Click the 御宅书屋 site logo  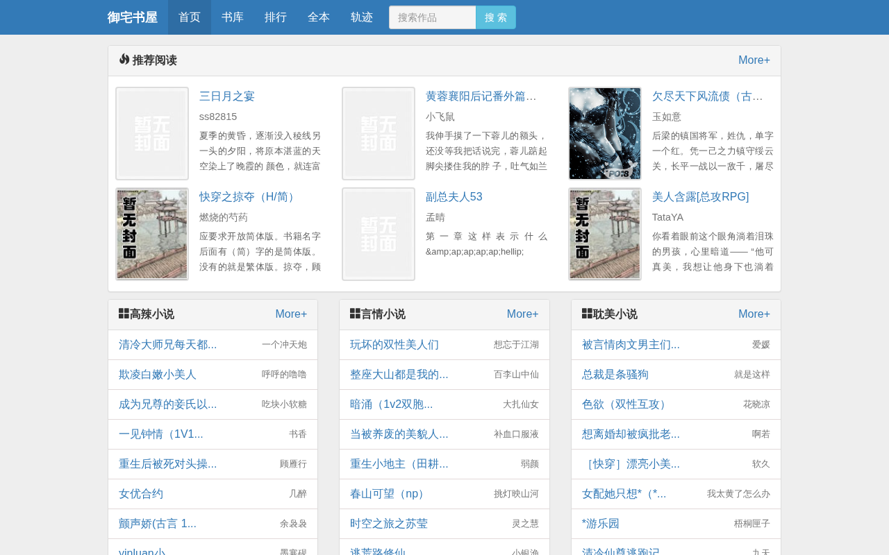[132, 17]
